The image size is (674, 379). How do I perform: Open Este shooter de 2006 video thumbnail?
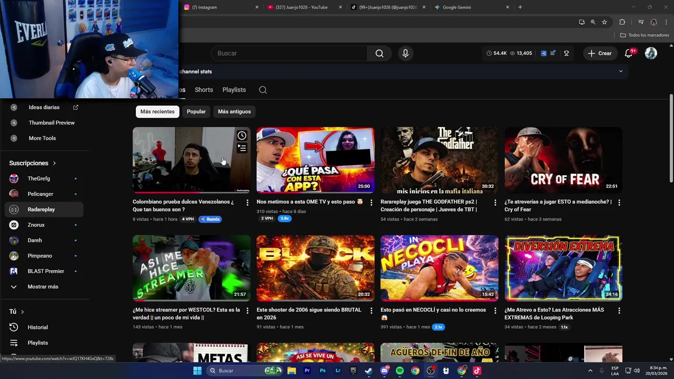[315, 268]
